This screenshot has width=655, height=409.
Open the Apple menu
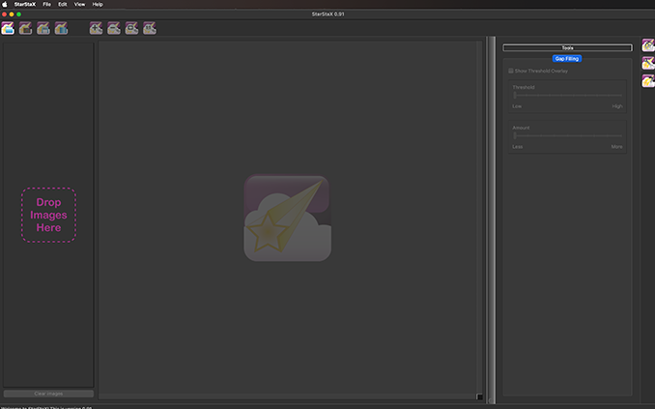pos(4,4)
